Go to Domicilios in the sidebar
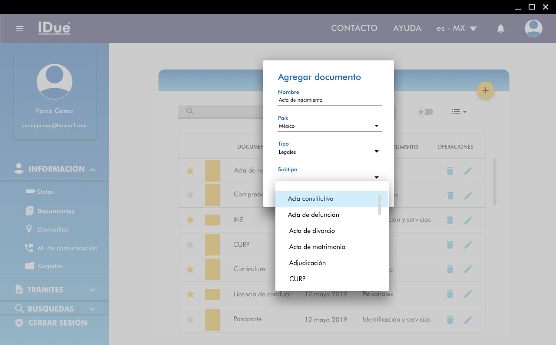Image resolution: width=556 pixels, height=345 pixels. coord(53,229)
